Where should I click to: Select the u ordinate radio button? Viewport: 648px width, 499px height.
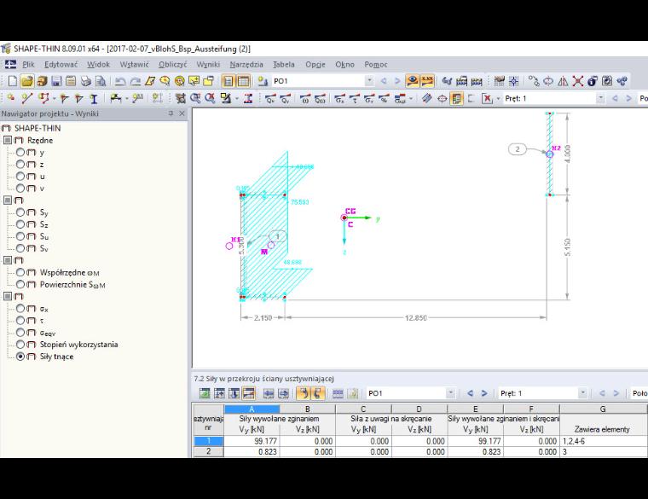20,176
